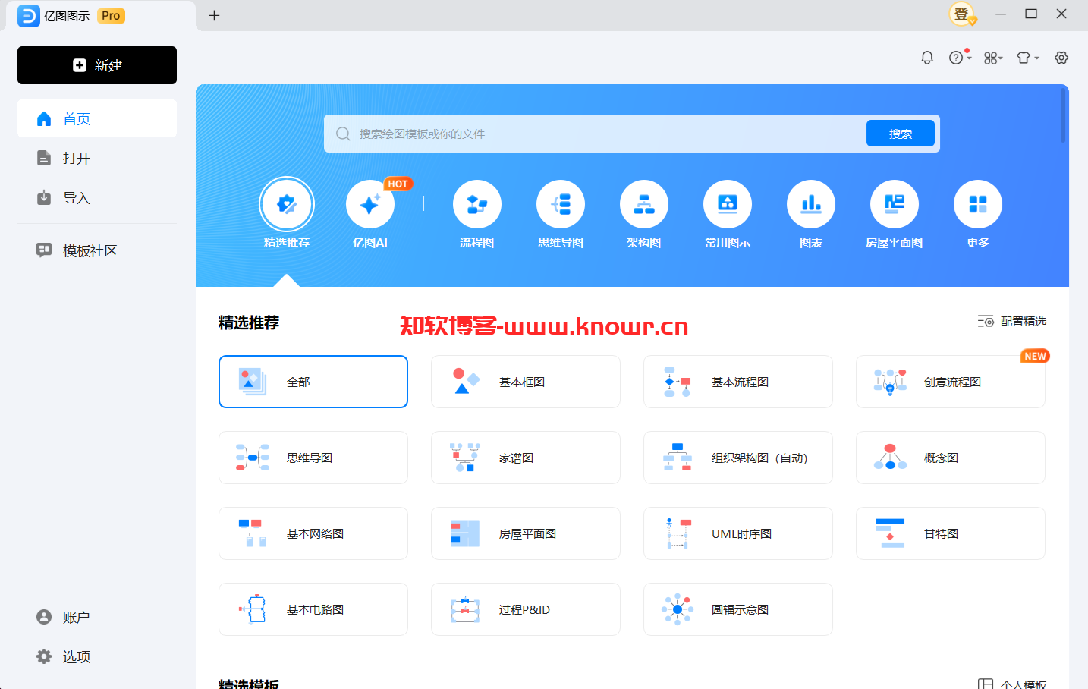Select the 房屋平面图 floor plan category icon
The width and height of the screenshot is (1088, 689).
tap(895, 204)
